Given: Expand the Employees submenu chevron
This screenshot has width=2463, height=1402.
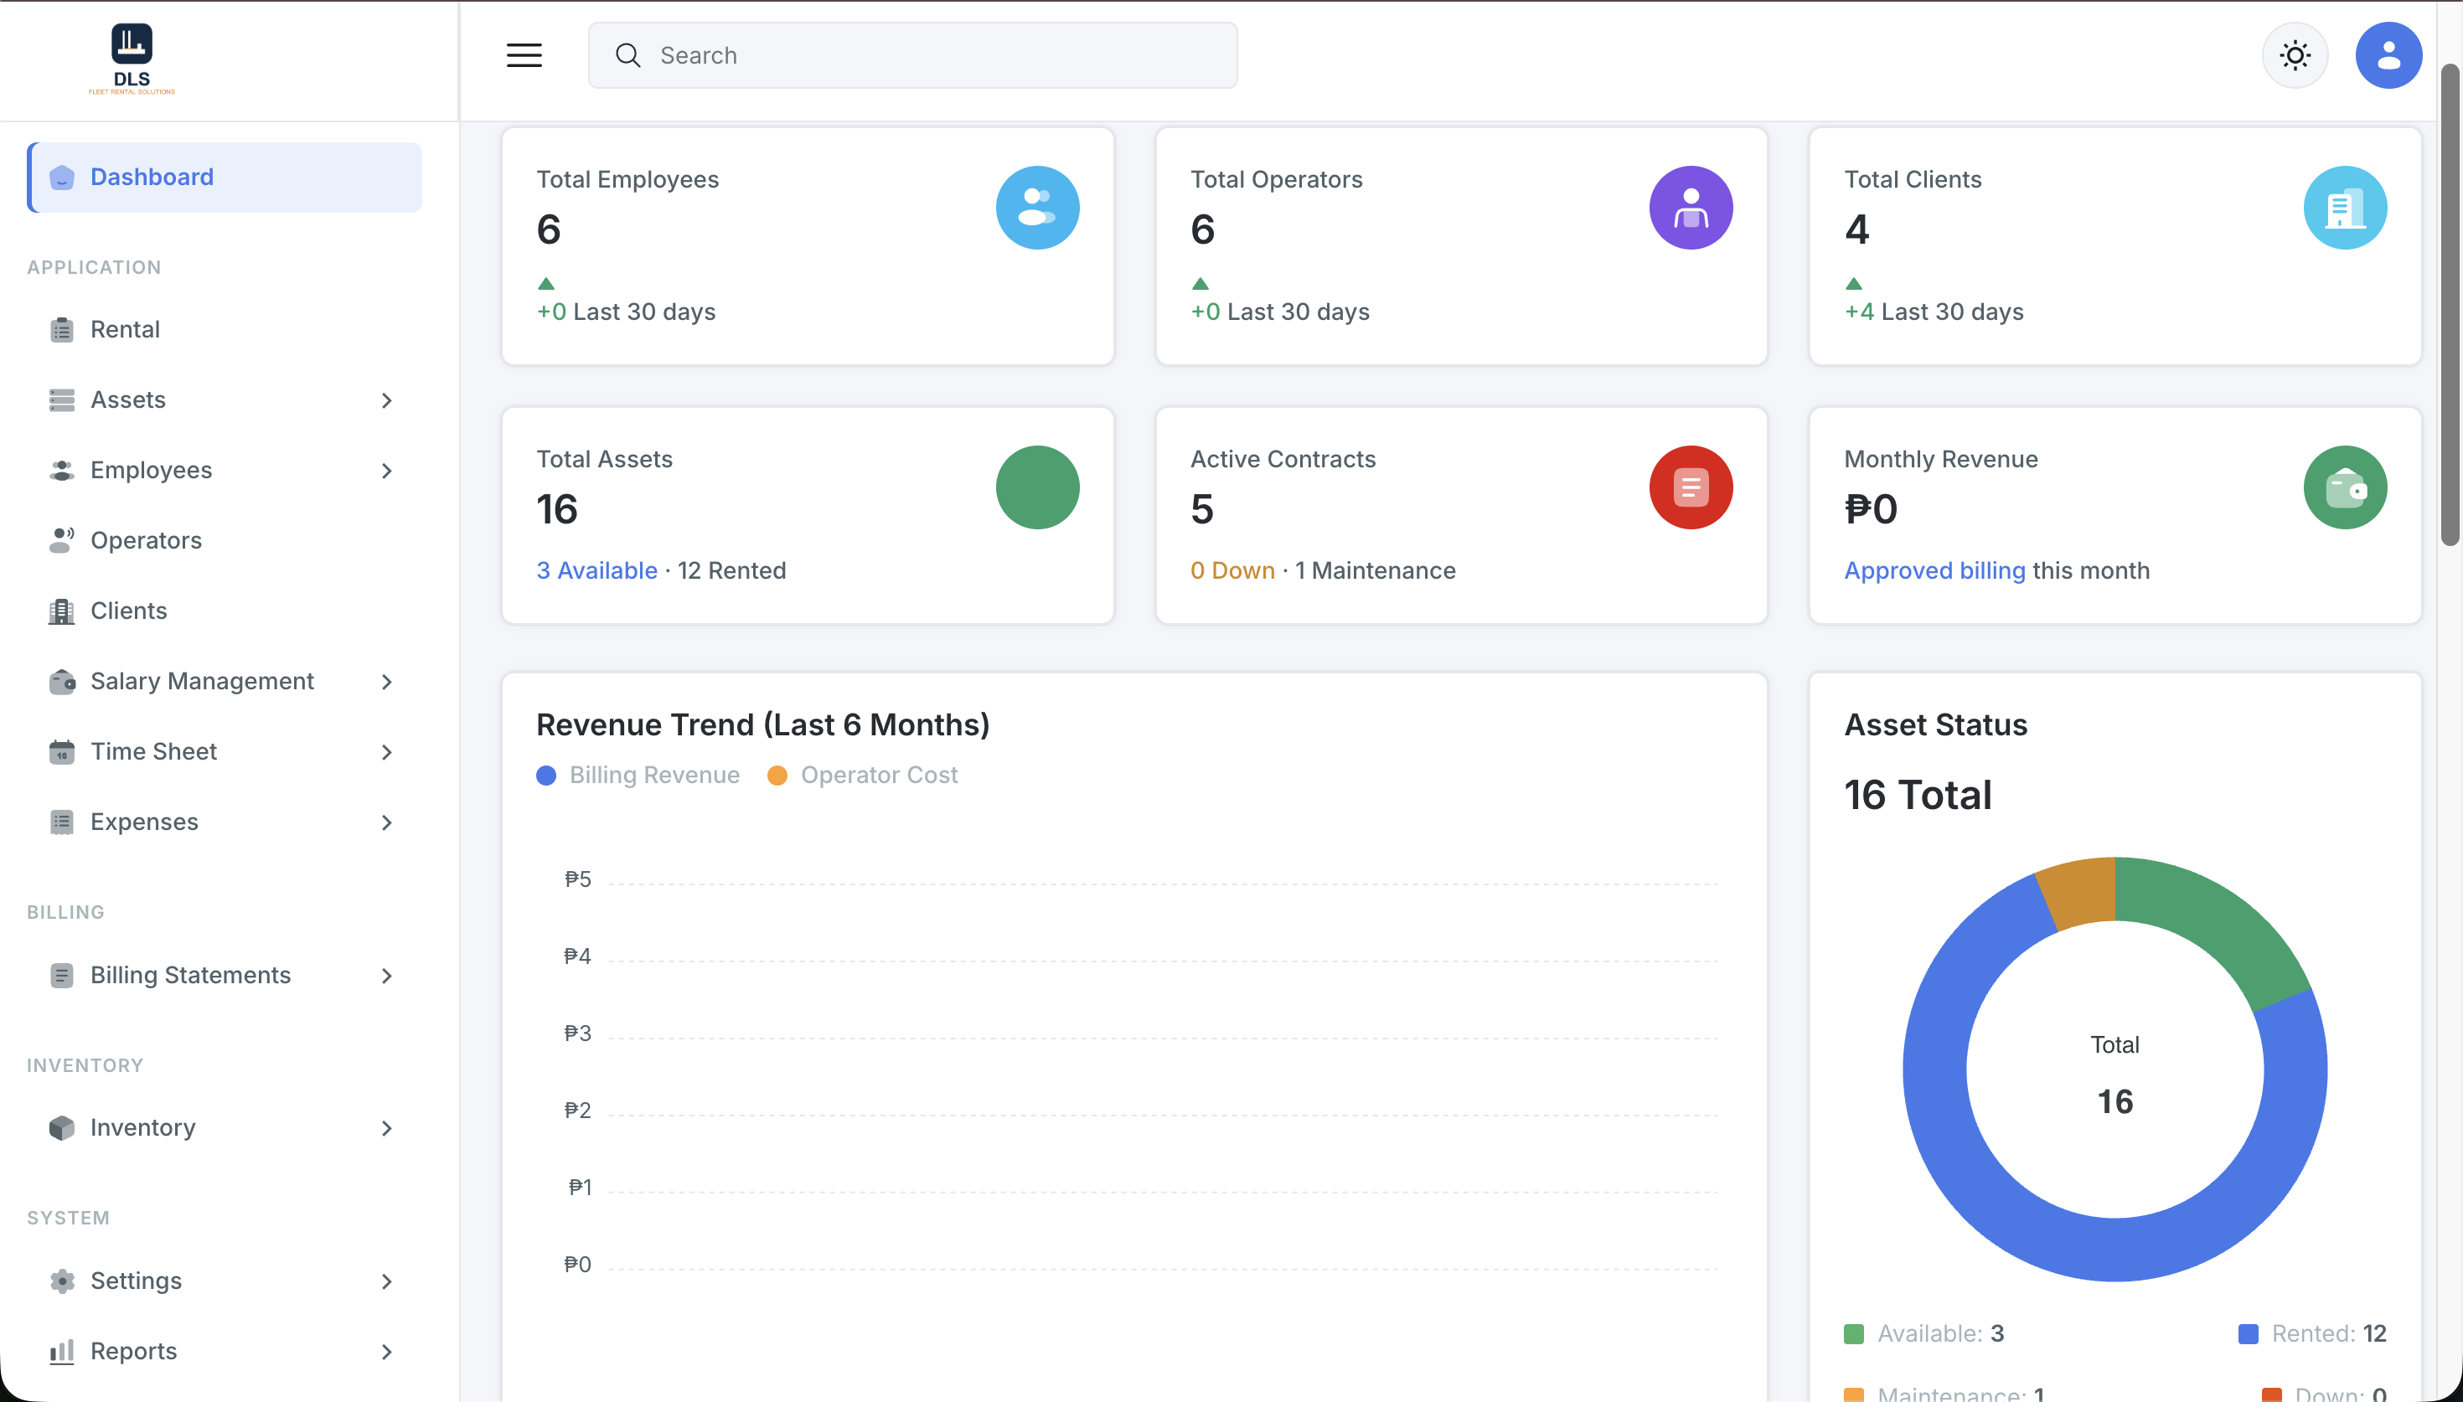Looking at the screenshot, I should 386,470.
